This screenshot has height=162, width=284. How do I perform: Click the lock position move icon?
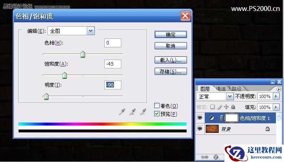(226, 107)
